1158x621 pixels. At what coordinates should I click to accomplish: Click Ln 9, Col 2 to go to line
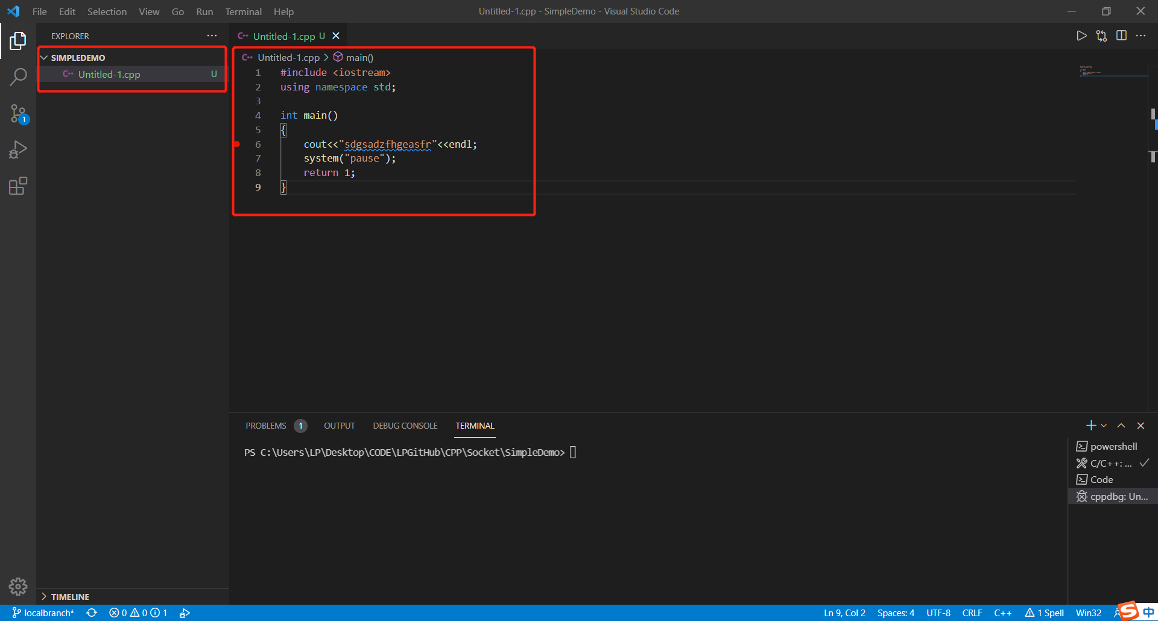click(x=844, y=613)
